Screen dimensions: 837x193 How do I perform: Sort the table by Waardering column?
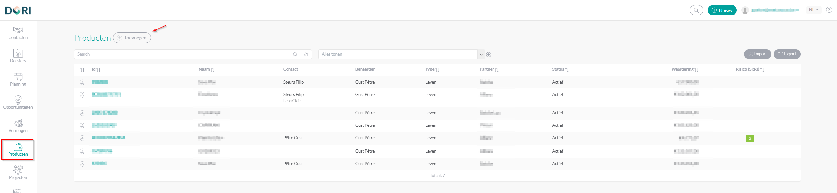pos(685,69)
